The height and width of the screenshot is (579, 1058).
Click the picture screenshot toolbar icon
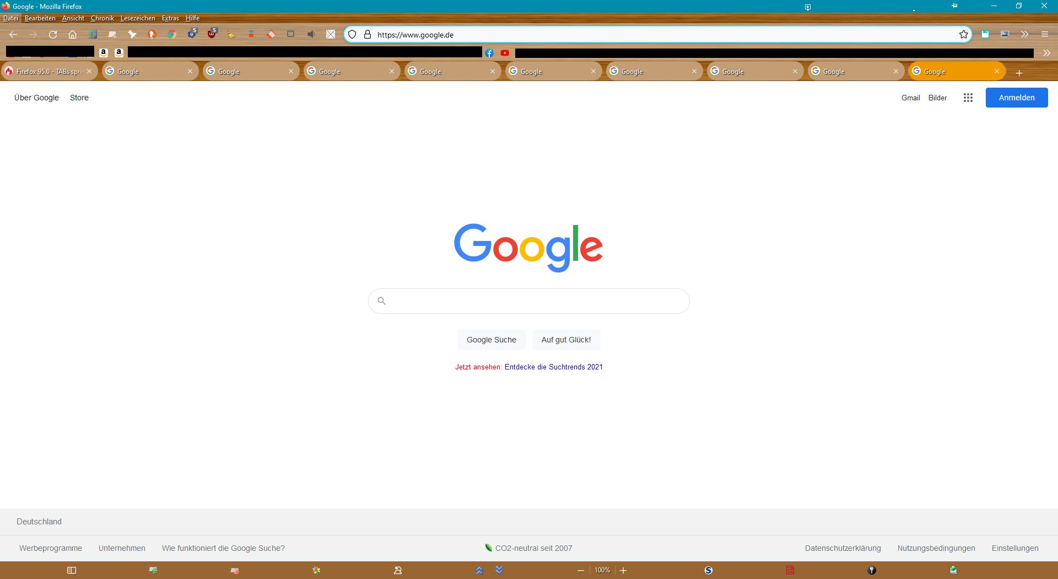click(x=1005, y=34)
